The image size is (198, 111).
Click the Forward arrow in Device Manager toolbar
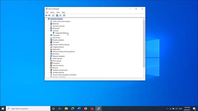tap(49, 15)
